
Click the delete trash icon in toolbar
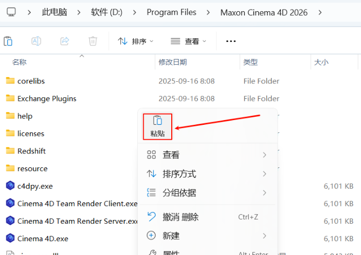tap(93, 41)
